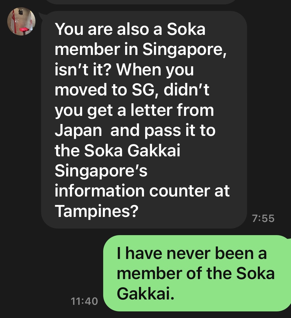Image resolution: width=291 pixels, height=318 pixels.
Task: Click the word "Japan" in received message
Action: pos(78,131)
